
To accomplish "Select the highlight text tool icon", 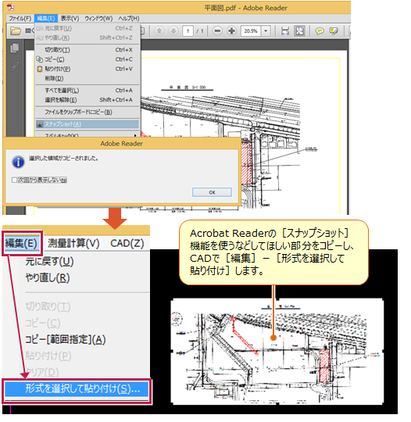I will (334, 31).
